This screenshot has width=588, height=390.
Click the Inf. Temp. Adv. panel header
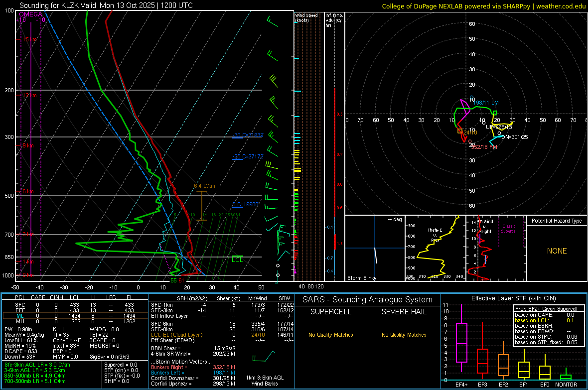point(334,20)
